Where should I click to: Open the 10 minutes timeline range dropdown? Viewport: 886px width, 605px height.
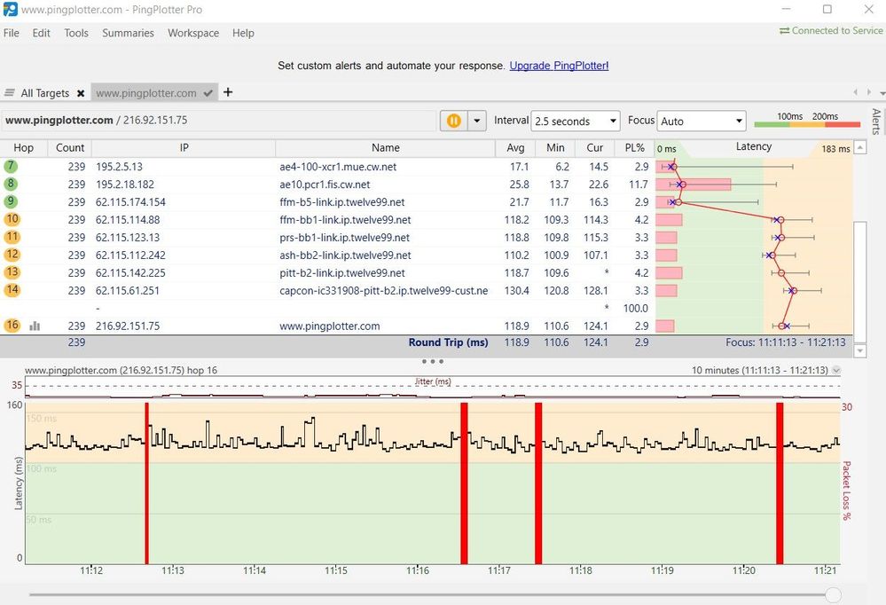tap(836, 371)
